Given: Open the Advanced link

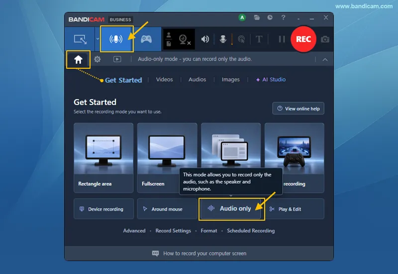Looking at the screenshot, I should click(134, 231).
